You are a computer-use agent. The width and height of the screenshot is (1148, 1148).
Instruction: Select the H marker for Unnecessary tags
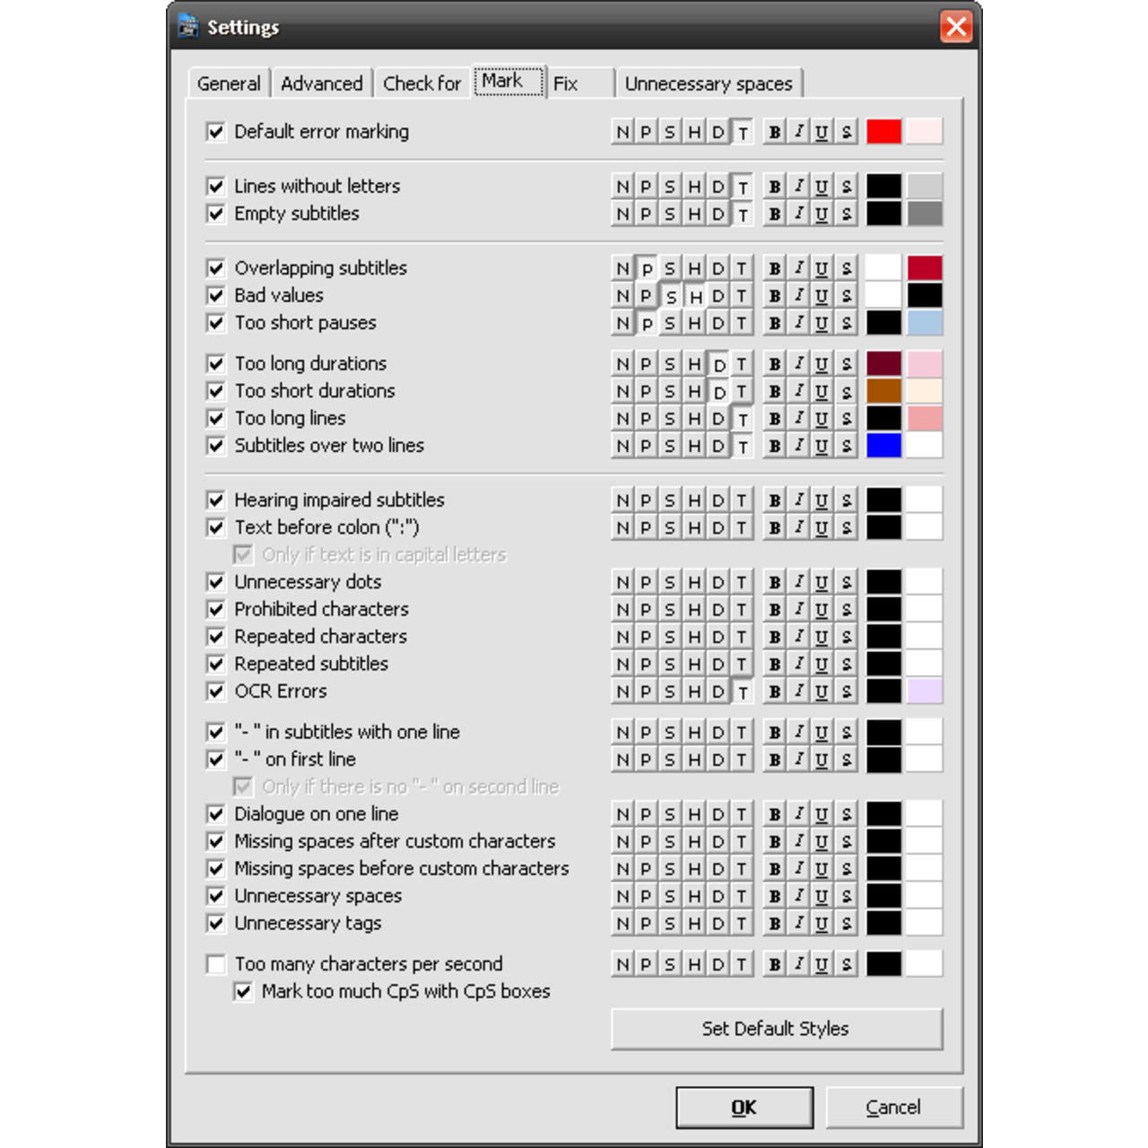tap(694, 924)
